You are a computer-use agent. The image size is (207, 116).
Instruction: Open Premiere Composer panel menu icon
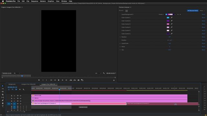tap(131, 7)
